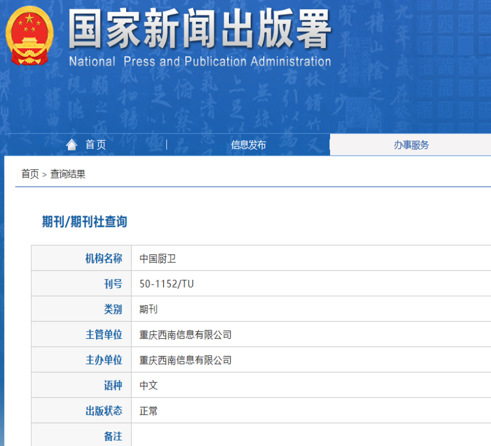Select 查询结果 in the breadcrumb trail
The height and width of the screenshot is (446, 491).
68,174
